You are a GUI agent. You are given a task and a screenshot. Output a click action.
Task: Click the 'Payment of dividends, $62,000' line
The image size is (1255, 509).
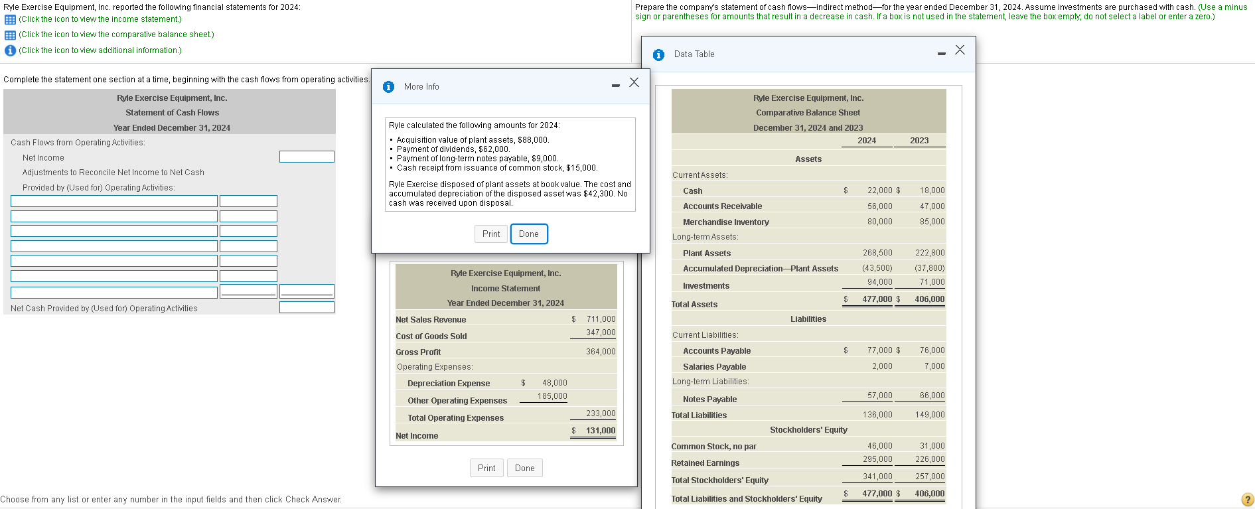pyautogui.click(x=453, y=149)
